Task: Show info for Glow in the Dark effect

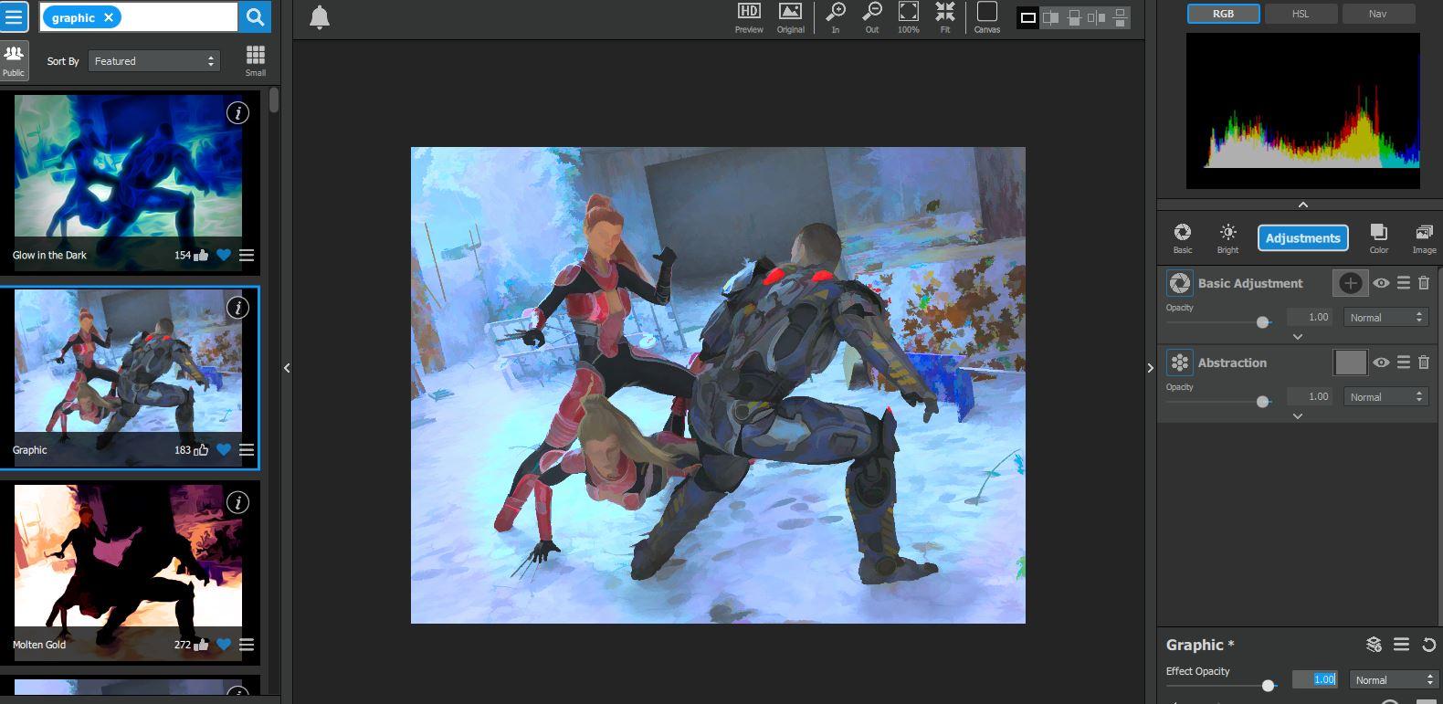Action: (x=237, y=112)
